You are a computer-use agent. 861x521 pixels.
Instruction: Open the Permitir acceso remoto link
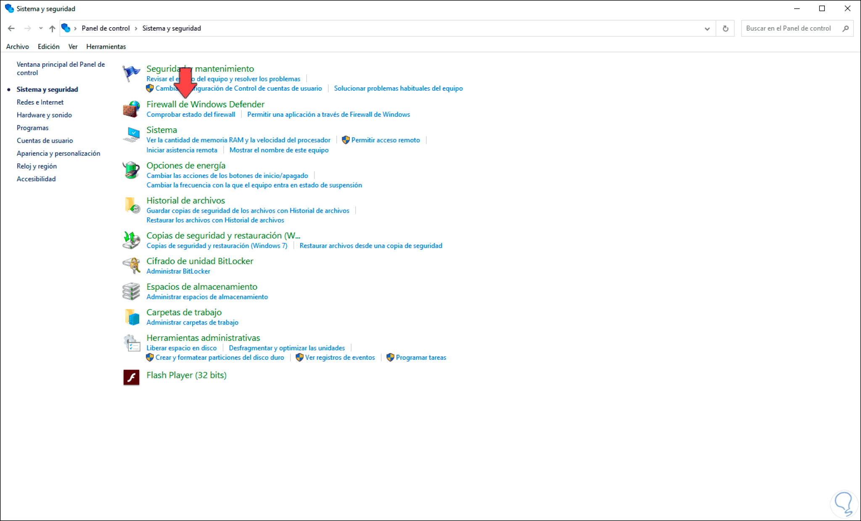[385, 140]
